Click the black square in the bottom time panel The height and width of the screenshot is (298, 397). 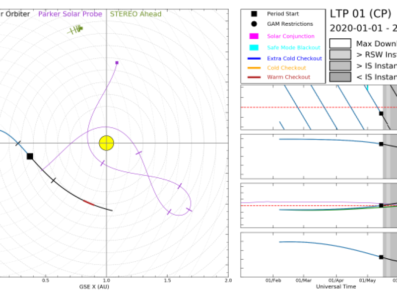pyautogui.click(x=381, y=257)
